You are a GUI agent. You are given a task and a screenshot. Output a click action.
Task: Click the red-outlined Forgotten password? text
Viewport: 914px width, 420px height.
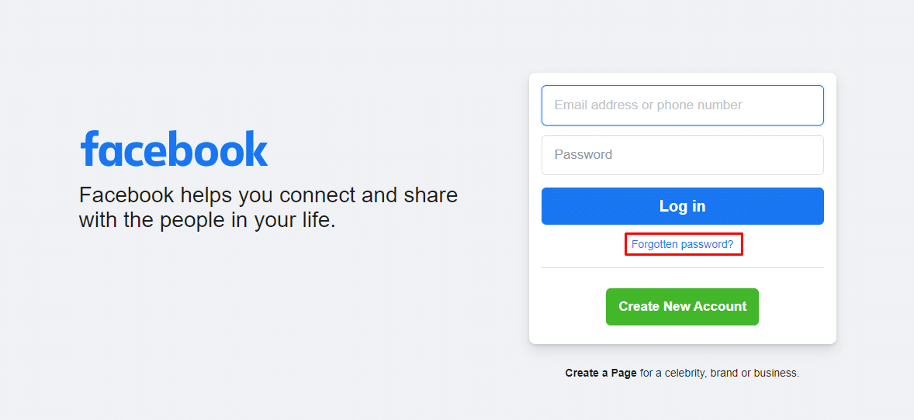tap(683, 245)
